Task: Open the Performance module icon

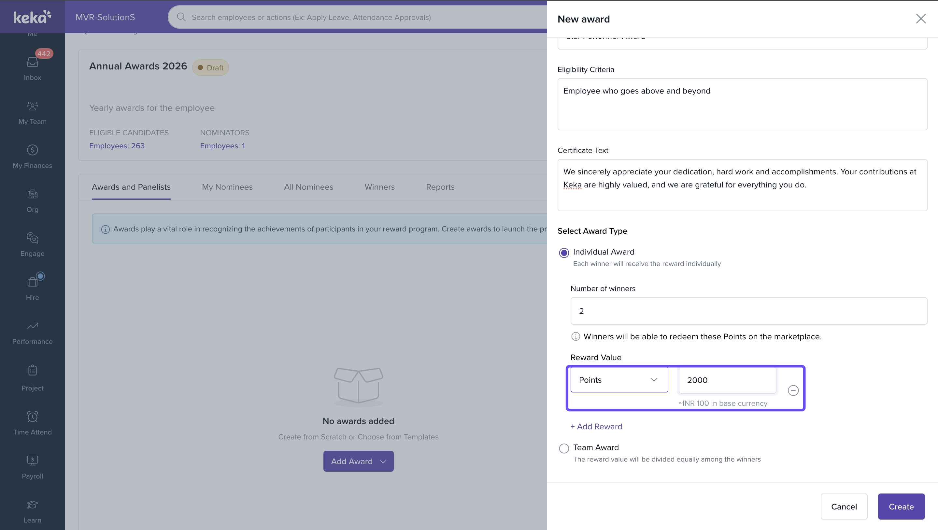Action: click(x=33, y=326)
